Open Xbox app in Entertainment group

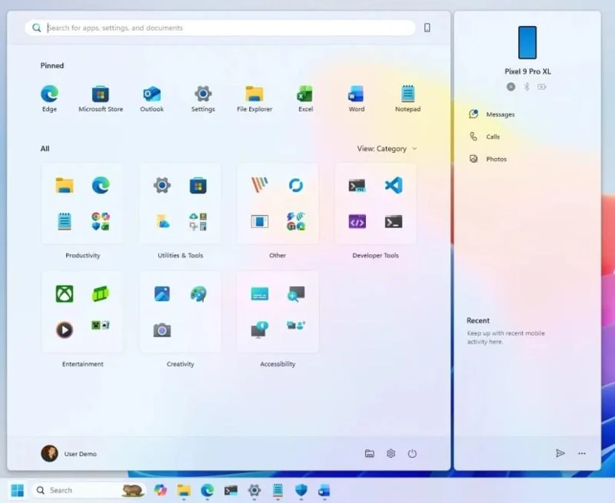tap(65, 294)
